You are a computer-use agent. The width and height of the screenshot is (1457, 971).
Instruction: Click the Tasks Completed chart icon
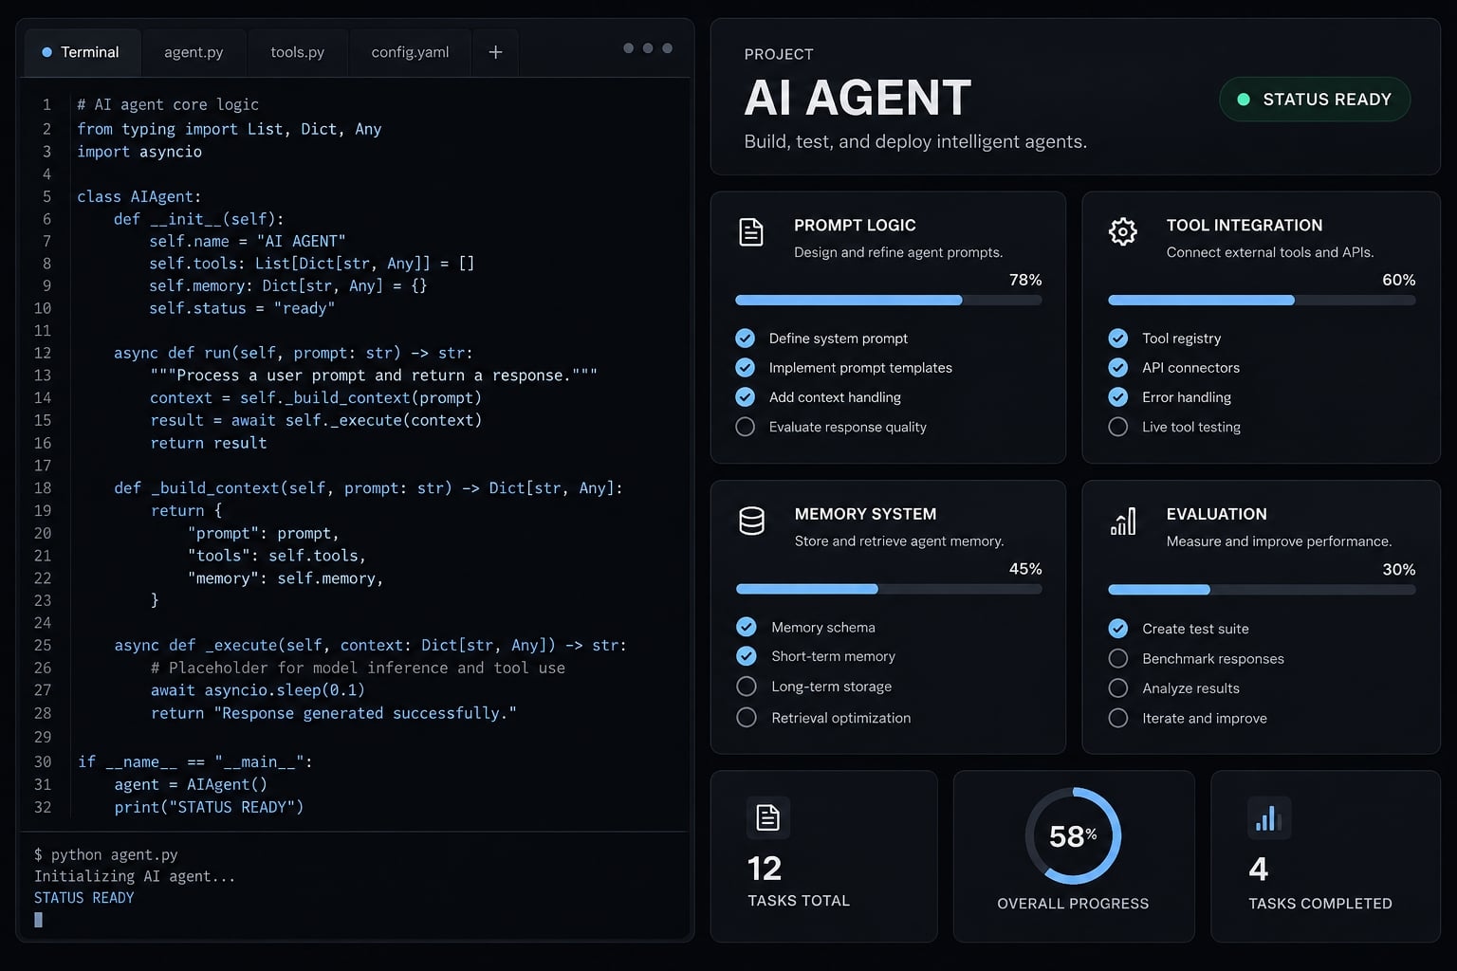pyautogui.click(x=1269, y=818)
